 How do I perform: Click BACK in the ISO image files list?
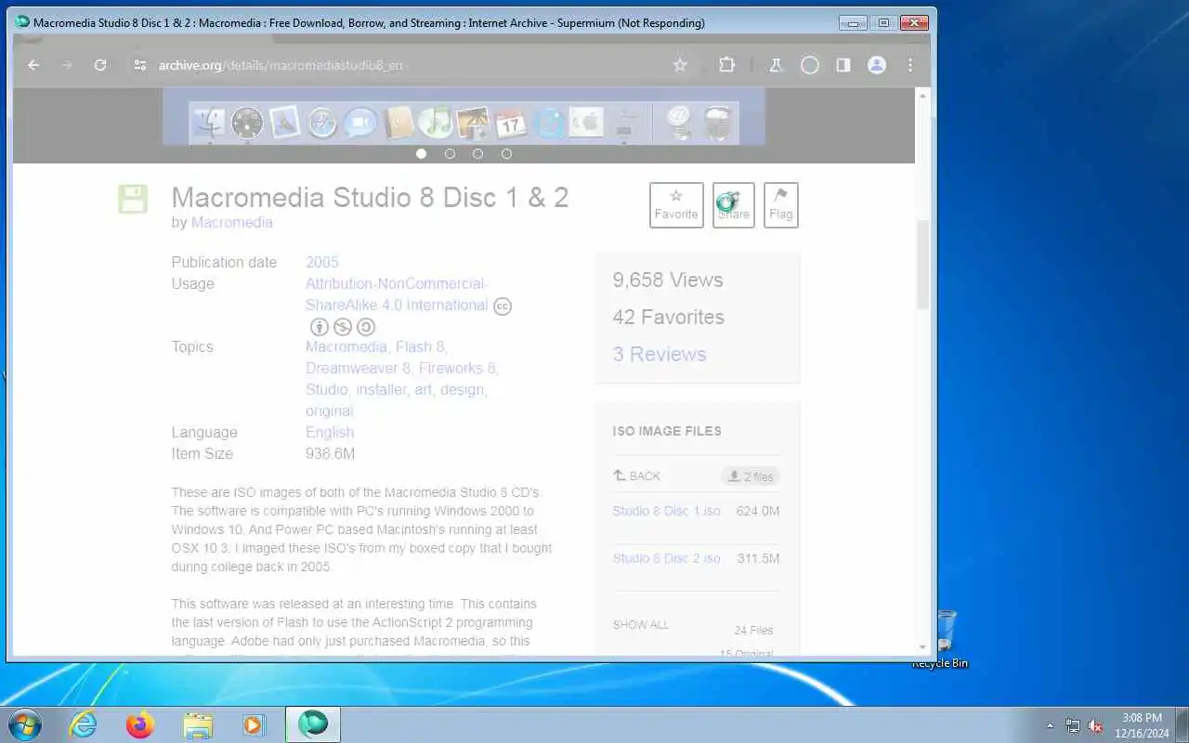click(636, 476)
